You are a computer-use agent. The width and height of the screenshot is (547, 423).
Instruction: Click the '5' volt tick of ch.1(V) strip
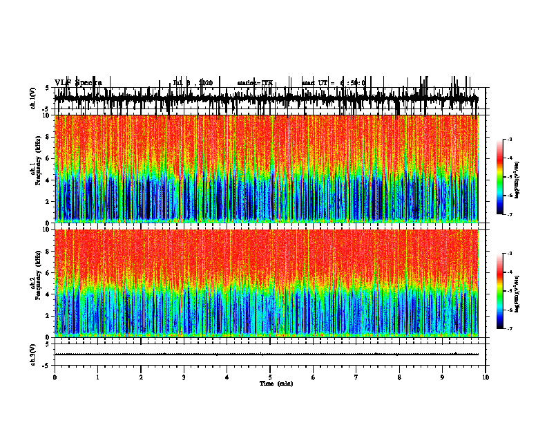click(x=48, y=88)
